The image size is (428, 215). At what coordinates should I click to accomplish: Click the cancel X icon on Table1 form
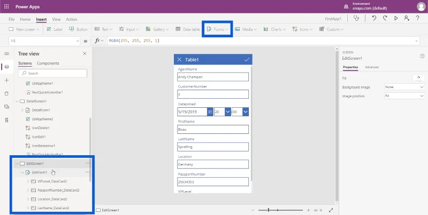tap(179, 60)
